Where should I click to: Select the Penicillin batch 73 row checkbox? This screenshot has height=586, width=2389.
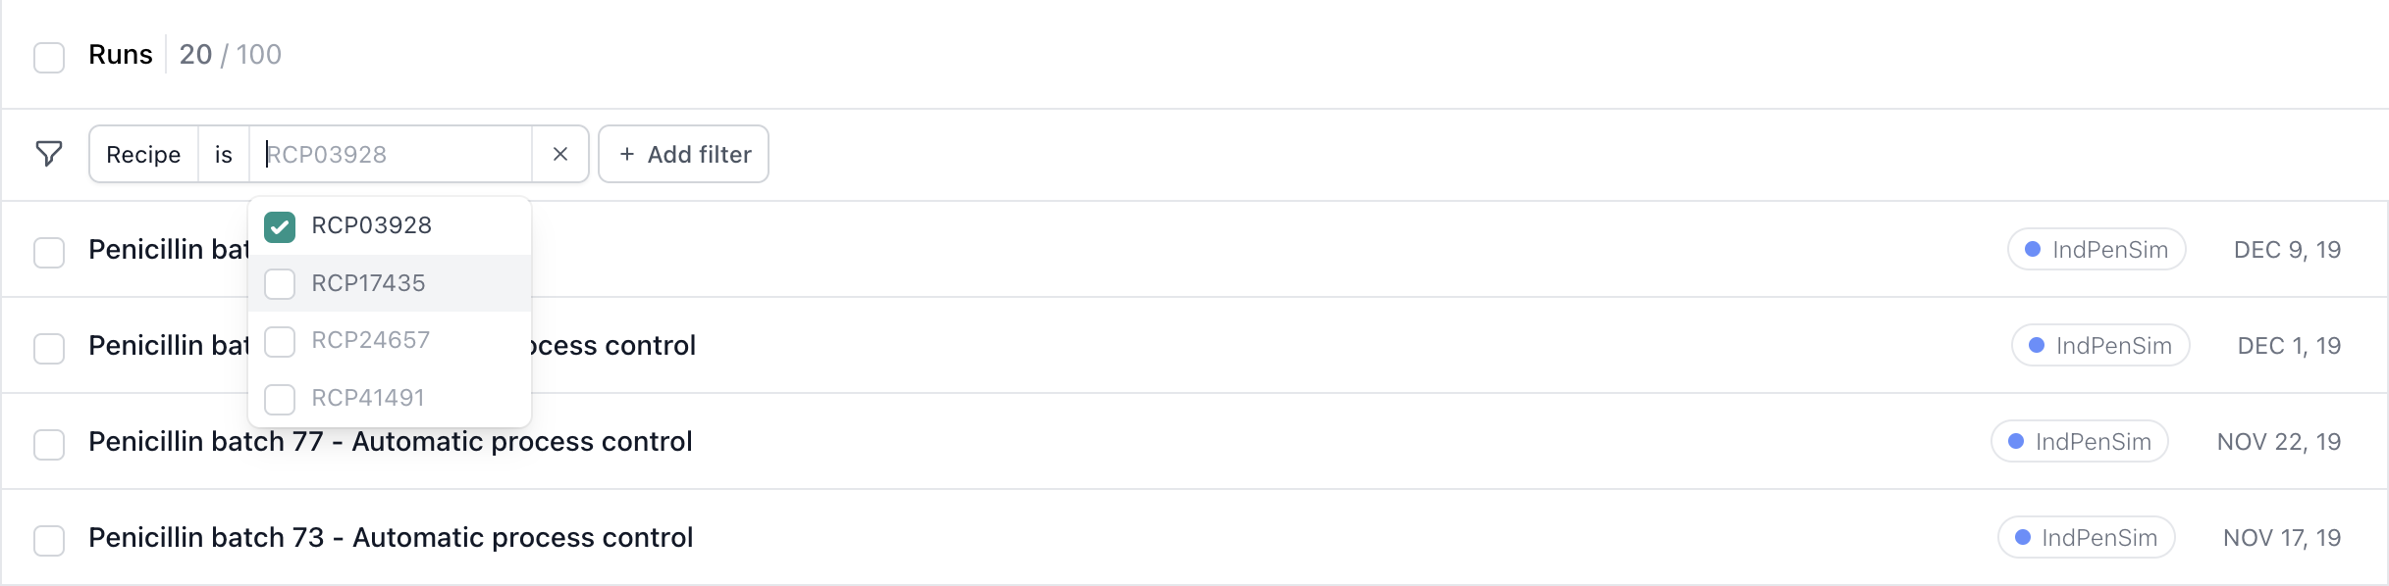coord(49,540)
